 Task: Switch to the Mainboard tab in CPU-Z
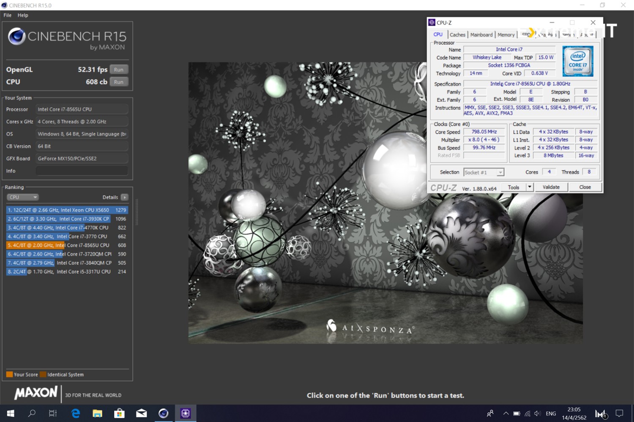[481, 35]
